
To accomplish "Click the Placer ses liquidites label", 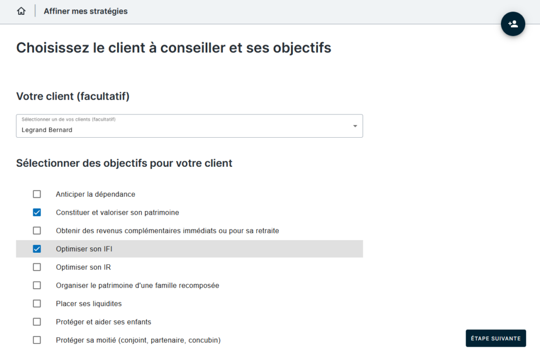I will pos(89,303).
